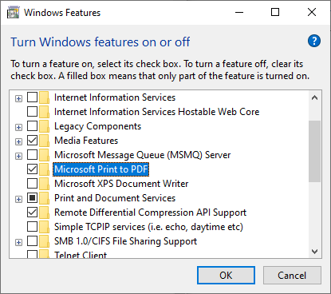
Task: Click the Windows Features title bar icon
Action: coord(14,13)
